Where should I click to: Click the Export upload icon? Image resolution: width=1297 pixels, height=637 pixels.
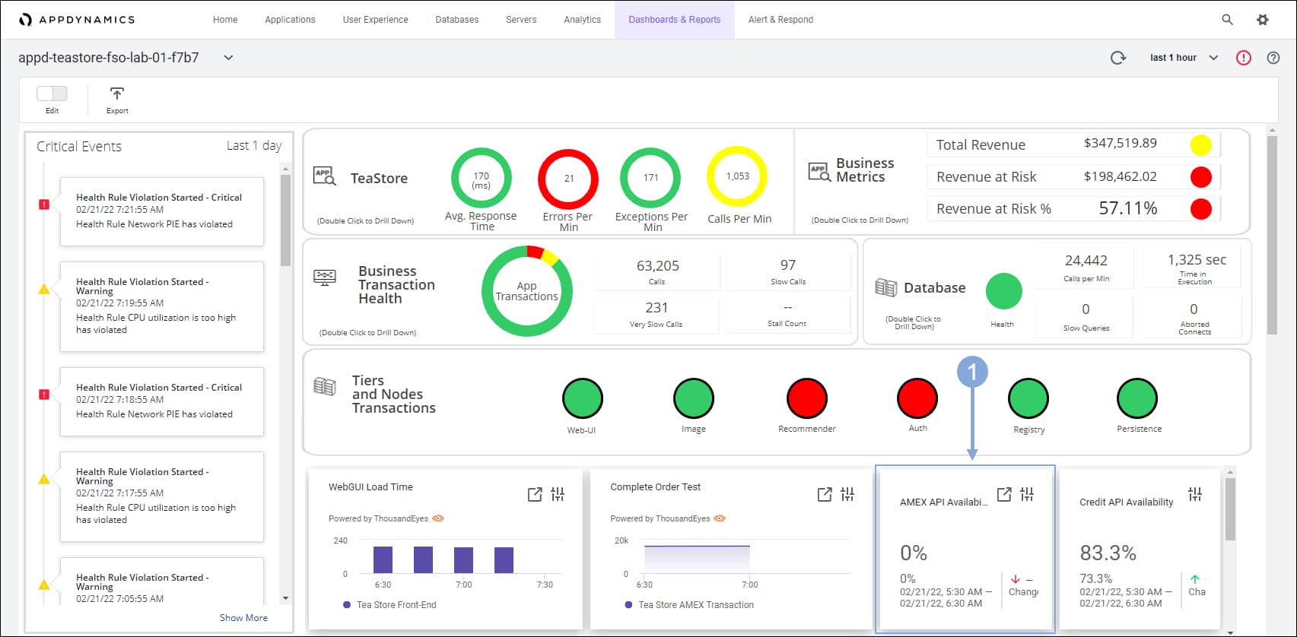[x=117, y=94]
